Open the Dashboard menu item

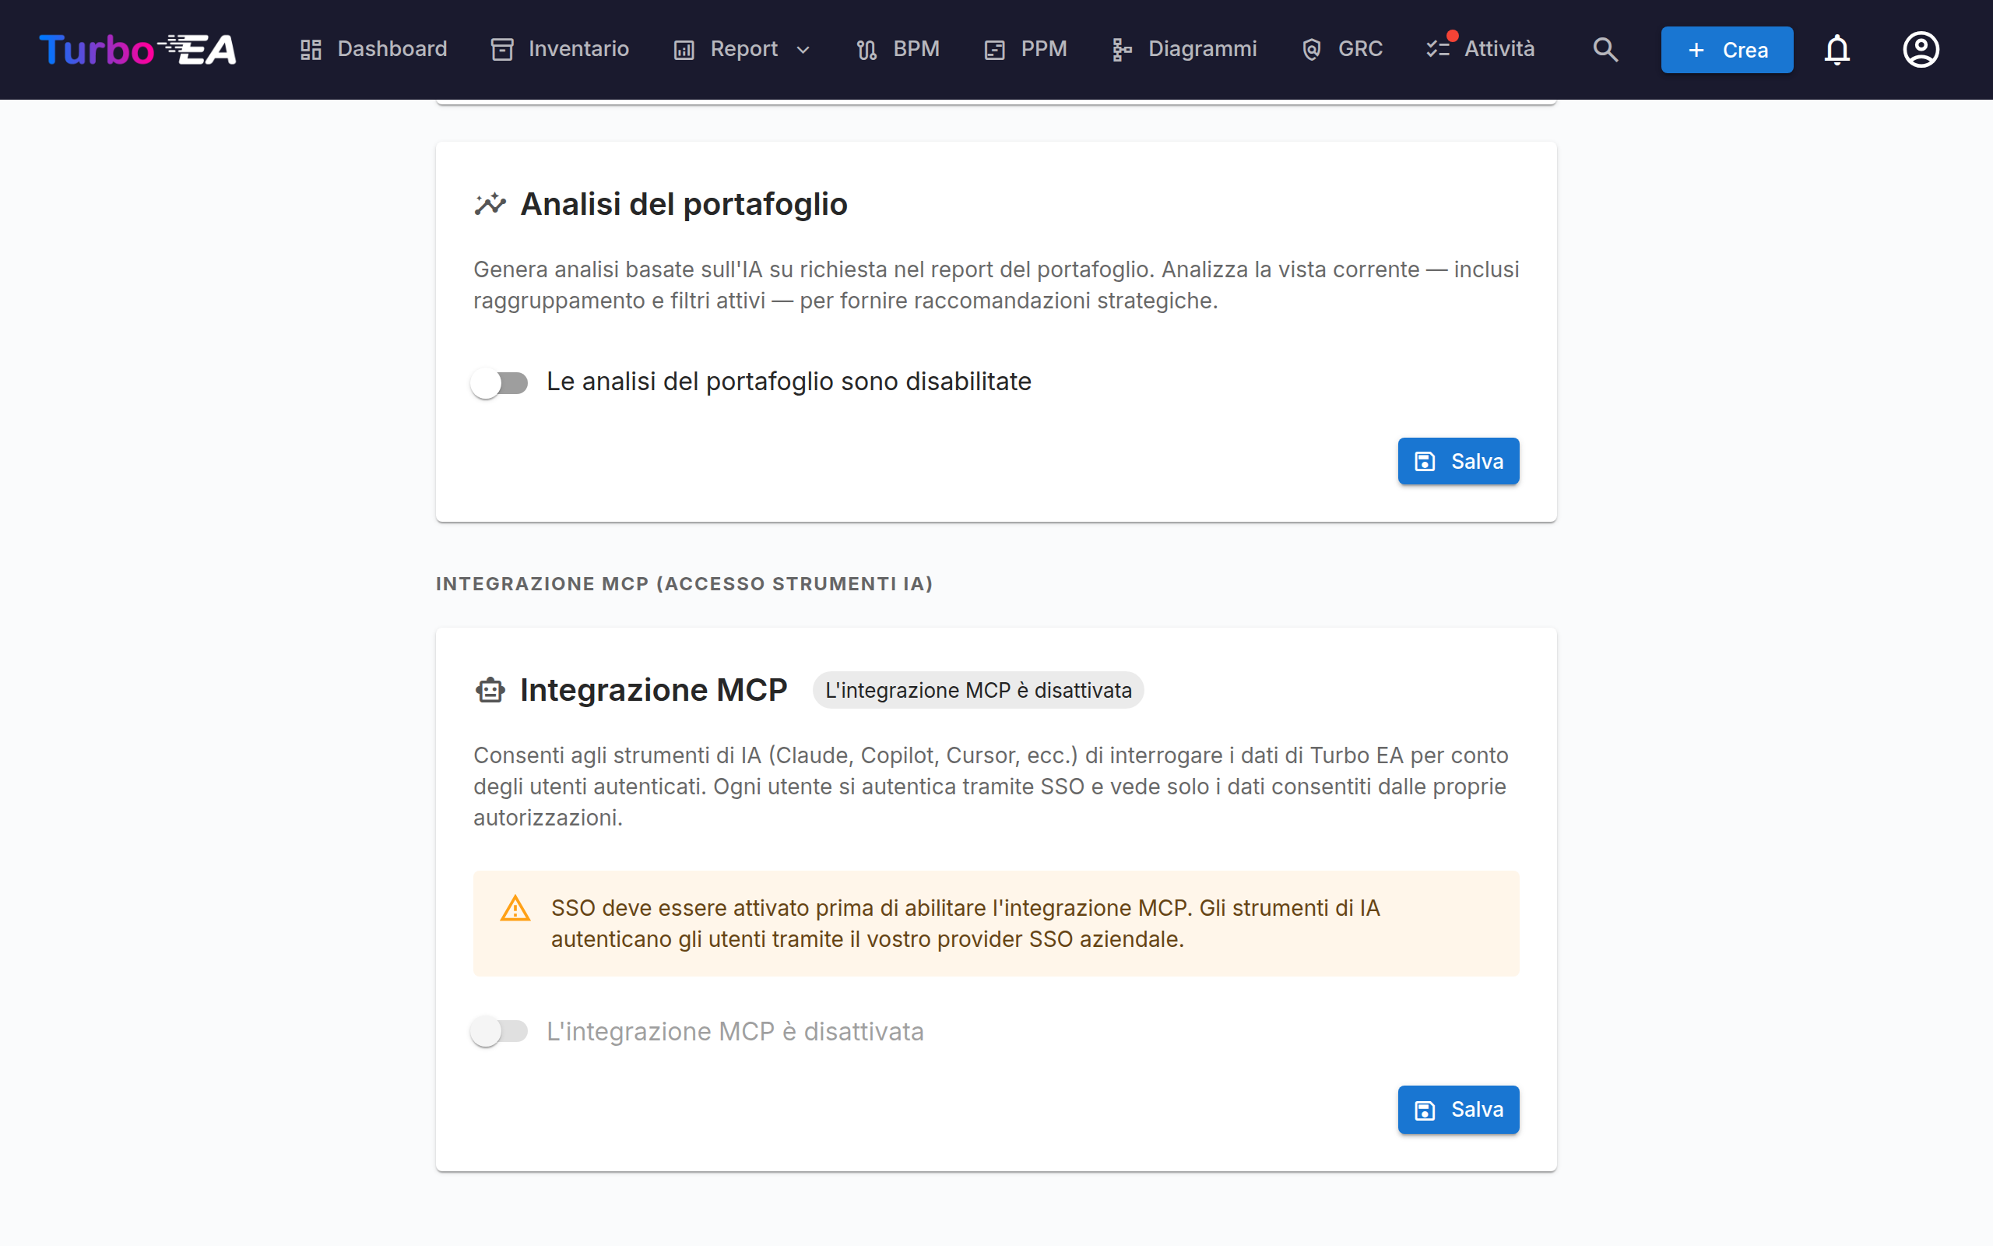point(373,49)
